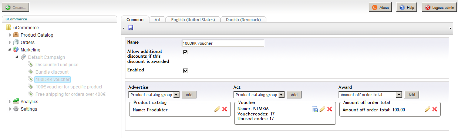Select Bundle discount tree item

(52, 72)
